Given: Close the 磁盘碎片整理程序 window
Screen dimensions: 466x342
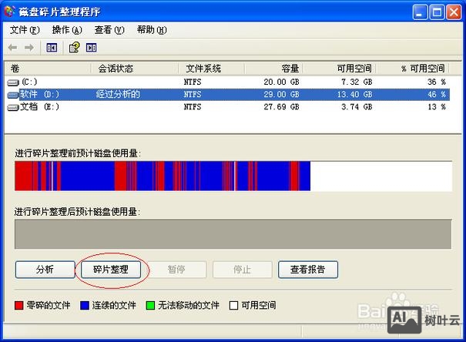Looking at the screenshot, I should (x=454, y=12).
